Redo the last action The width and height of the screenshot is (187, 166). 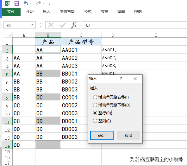point(39,3)
